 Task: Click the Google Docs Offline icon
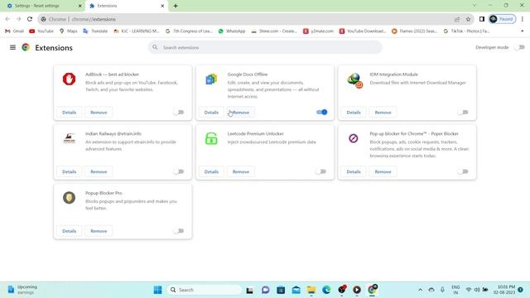[211, 79]
